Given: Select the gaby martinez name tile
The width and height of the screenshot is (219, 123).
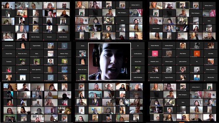Looking at the screenshot, I should tap(183, 62).
